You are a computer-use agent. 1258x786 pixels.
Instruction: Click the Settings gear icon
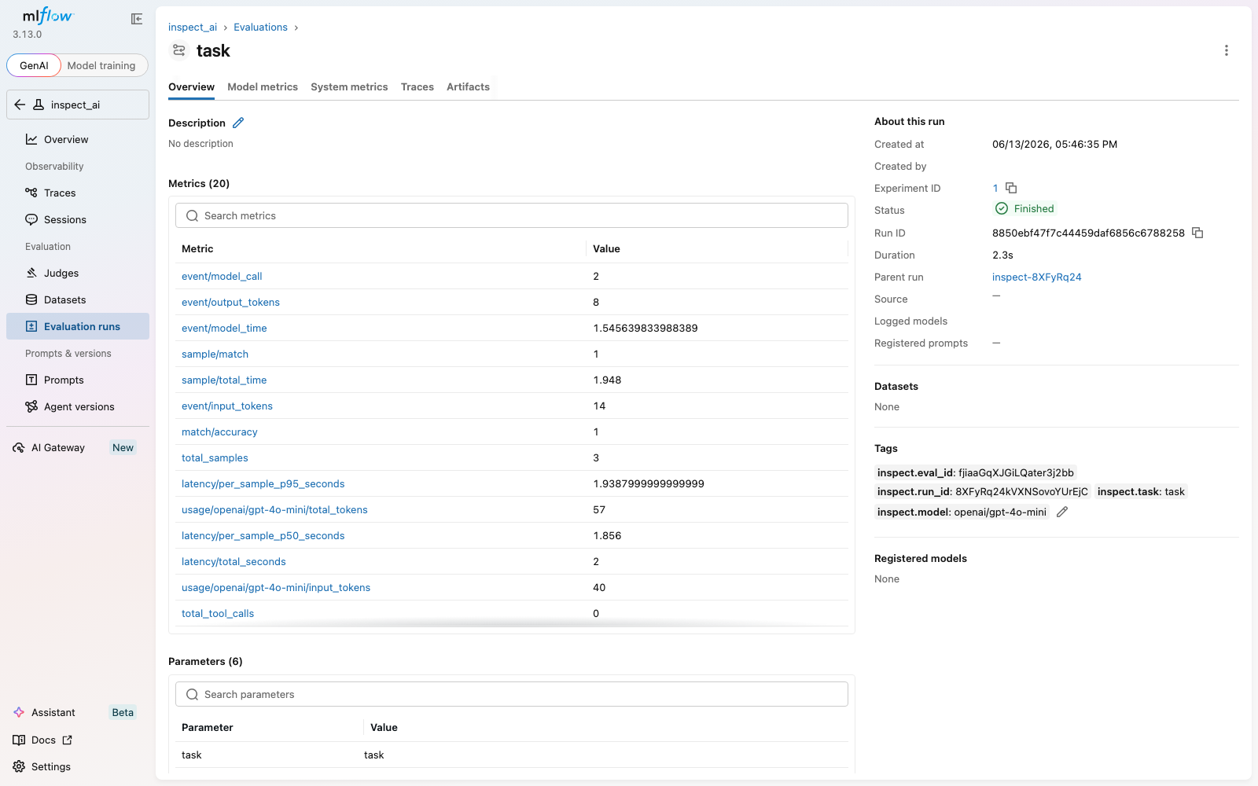(x=19, y=766)
